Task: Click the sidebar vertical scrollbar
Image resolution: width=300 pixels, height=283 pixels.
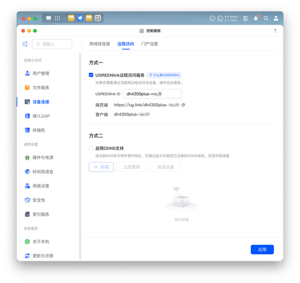Action: tap(80, 156)
